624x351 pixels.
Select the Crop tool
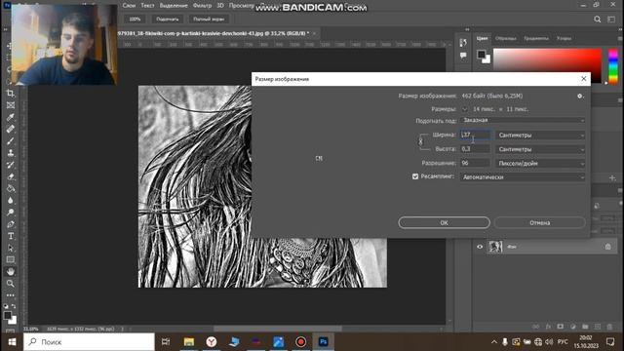[11, 94]
